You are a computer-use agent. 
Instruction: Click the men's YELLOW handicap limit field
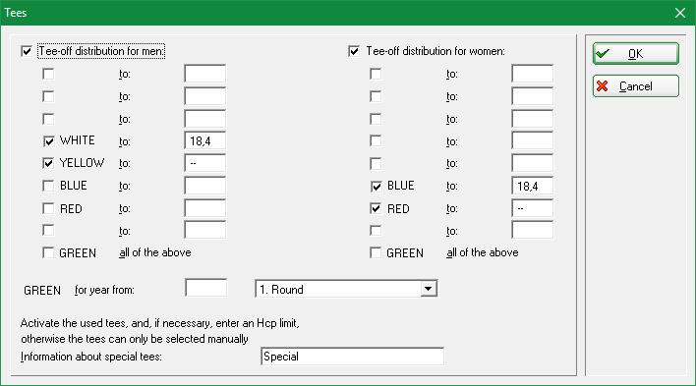pyautogui.click(x=205, y=163)
